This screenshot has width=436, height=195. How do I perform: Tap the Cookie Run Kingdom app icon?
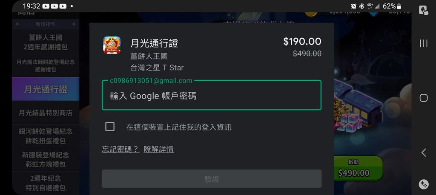(x=112, y=45)
